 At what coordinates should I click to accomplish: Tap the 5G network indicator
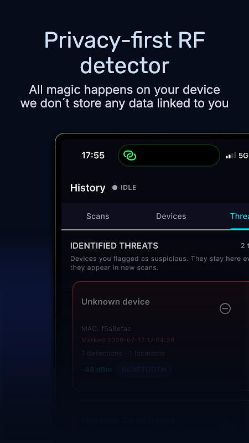(x=243, y=156)
